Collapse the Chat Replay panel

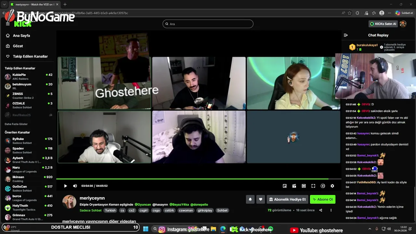point(346,35)
